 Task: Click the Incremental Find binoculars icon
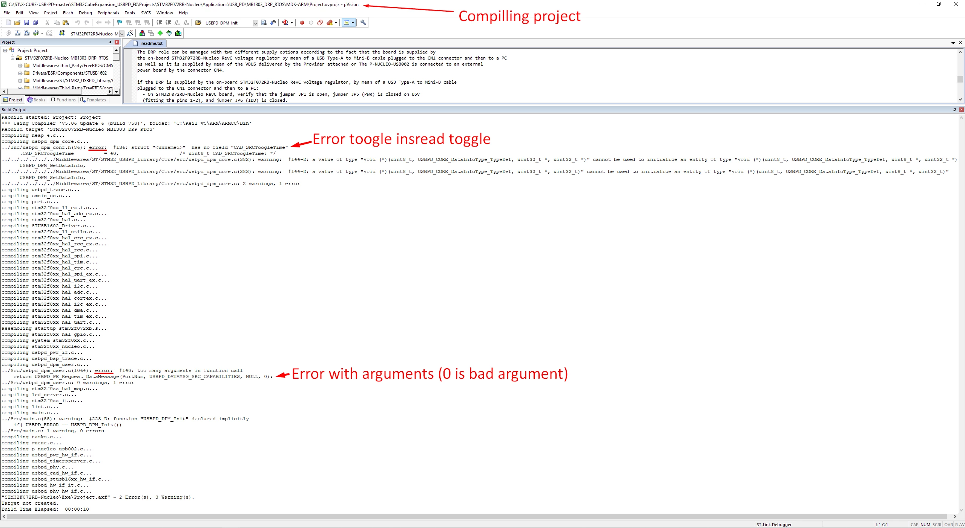click(273, 23)
